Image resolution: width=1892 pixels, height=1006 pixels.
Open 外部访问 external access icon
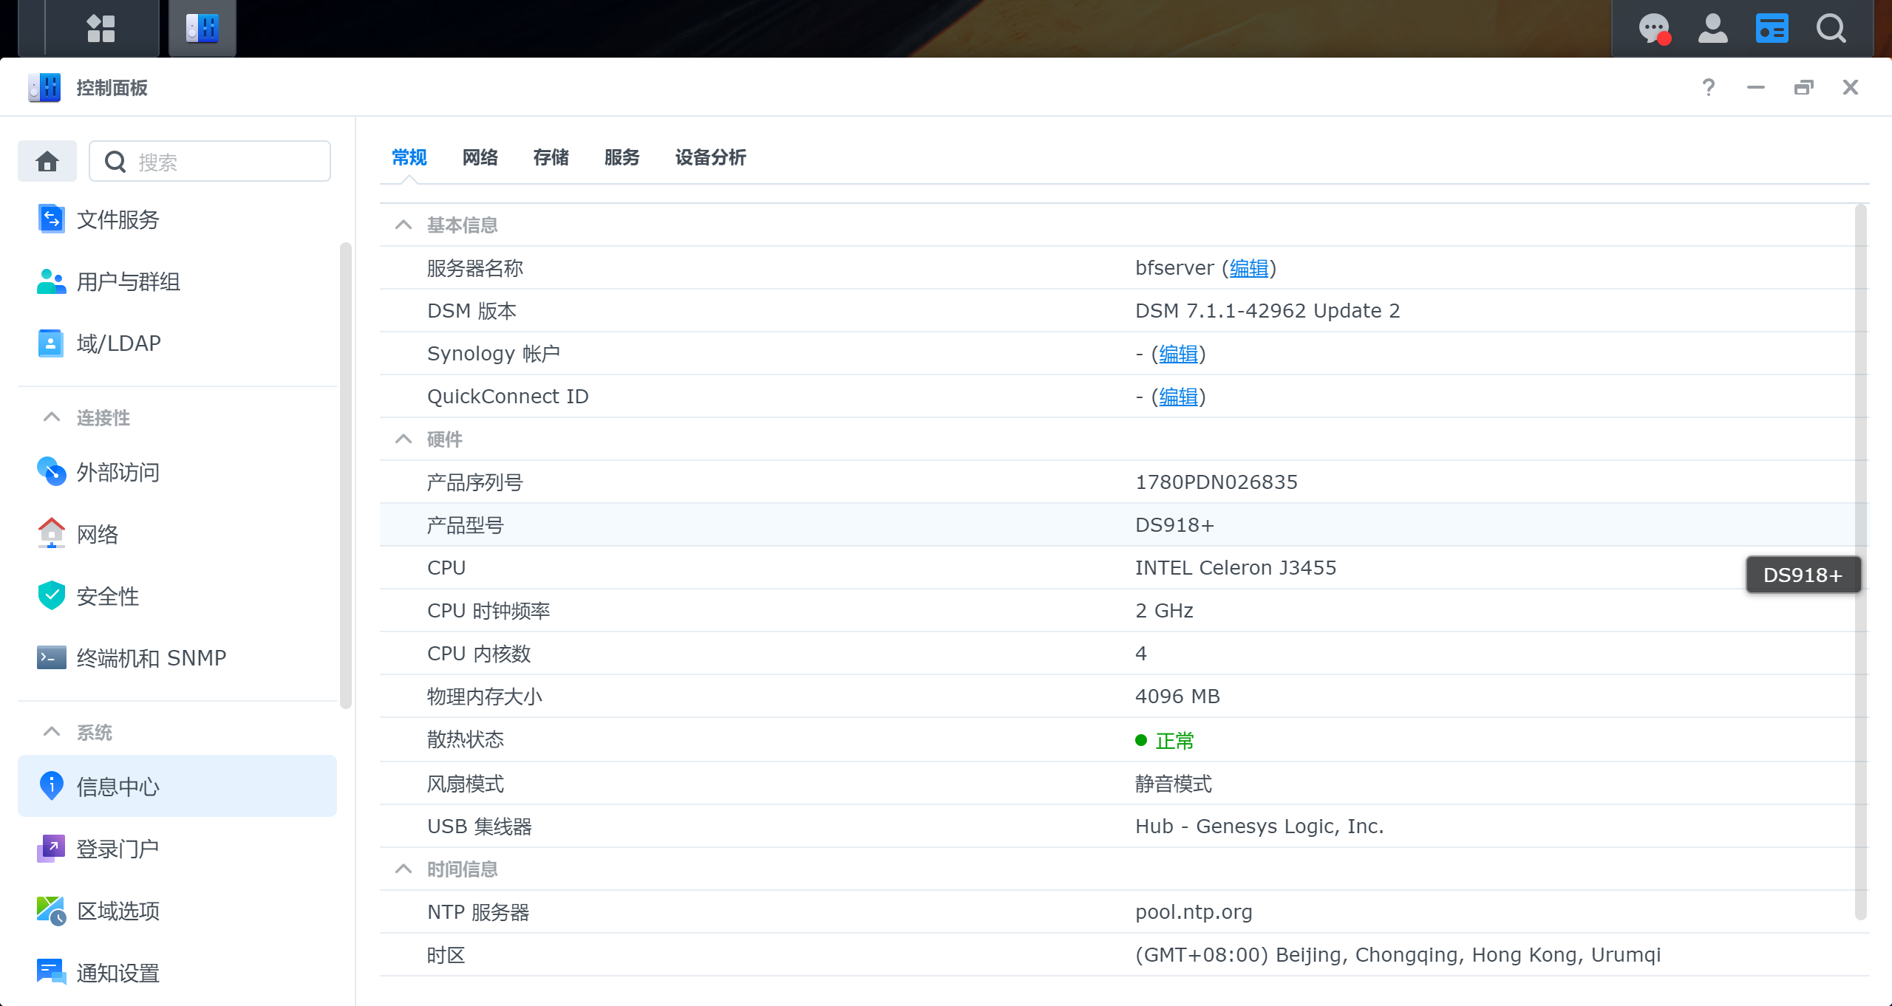(51, 471)
